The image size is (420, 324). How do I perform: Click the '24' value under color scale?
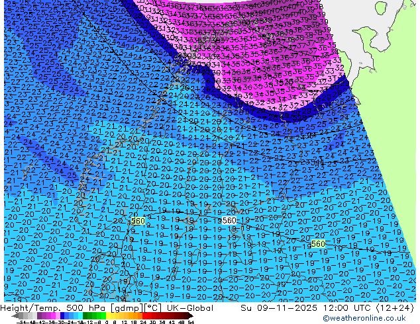point(143,323)
